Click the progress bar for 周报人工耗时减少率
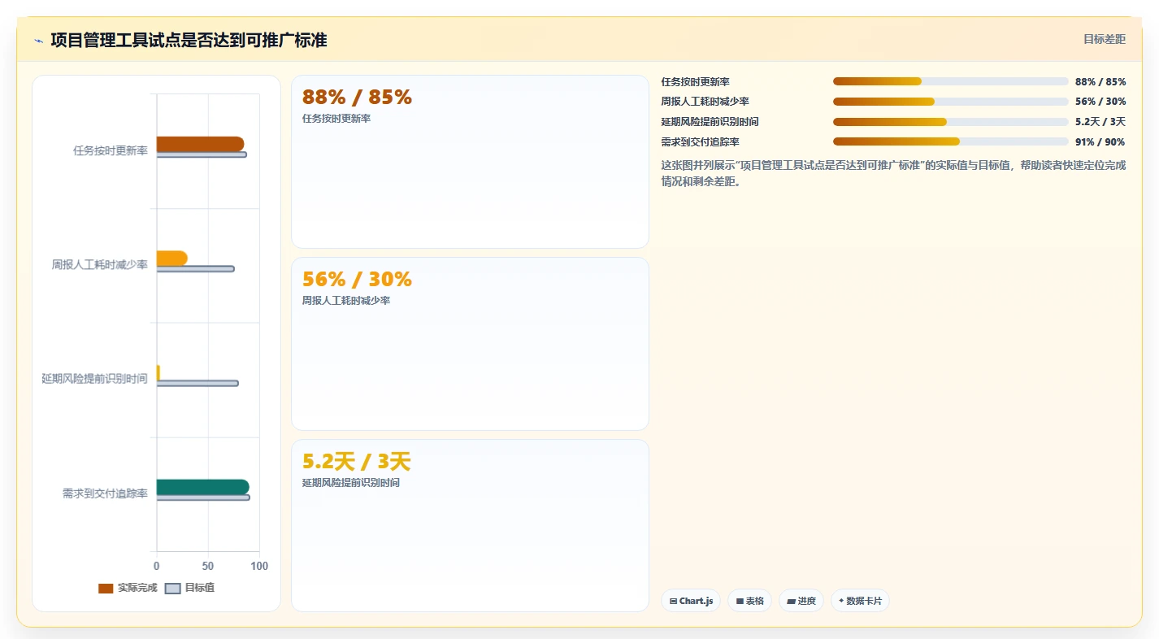 [950, 102]
